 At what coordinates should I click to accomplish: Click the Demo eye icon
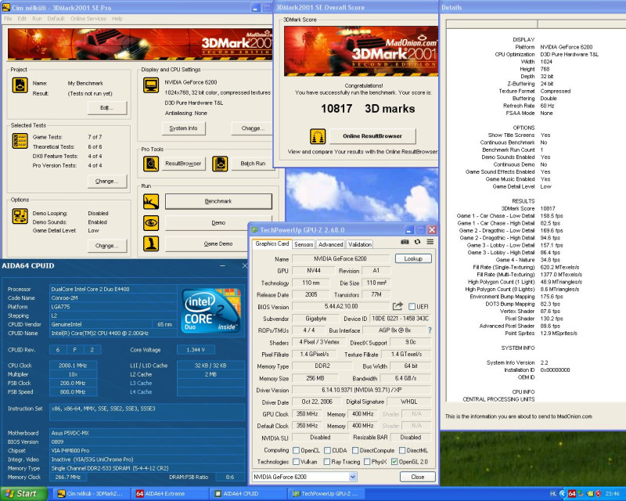coord(151,222)
